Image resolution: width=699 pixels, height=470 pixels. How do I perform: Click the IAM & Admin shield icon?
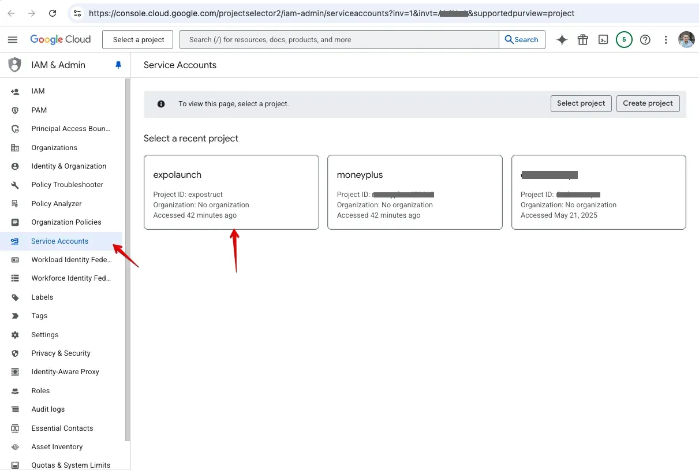pyautogui.click(x=15, y=65)
